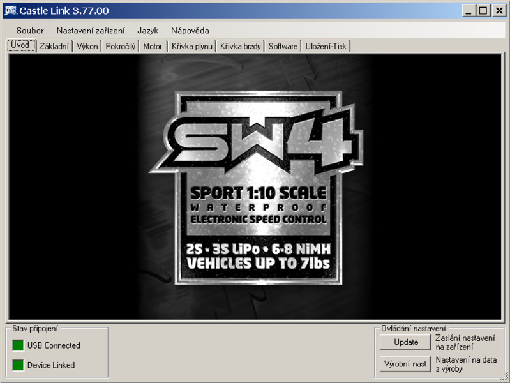The width and height of the screenshot is (510, 383).
Task: Click the 'Device Linked' status text
Action: (51, 365)
